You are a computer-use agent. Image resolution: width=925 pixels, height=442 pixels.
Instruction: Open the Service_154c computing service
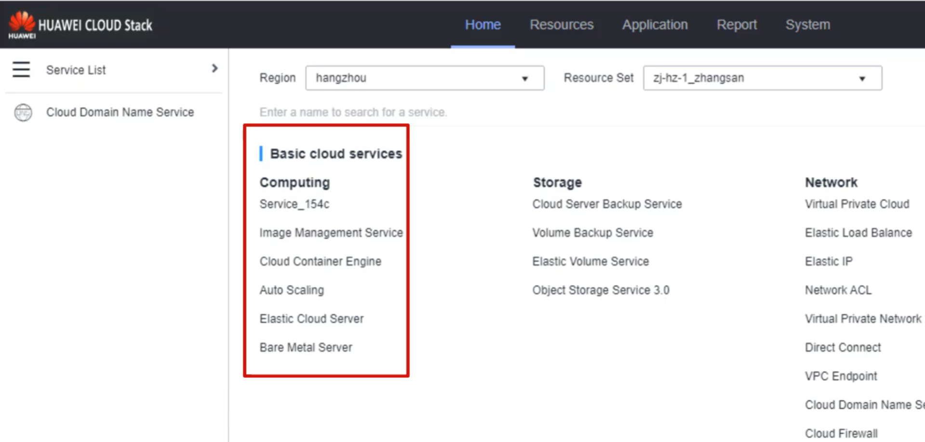[x=295, y=204]
